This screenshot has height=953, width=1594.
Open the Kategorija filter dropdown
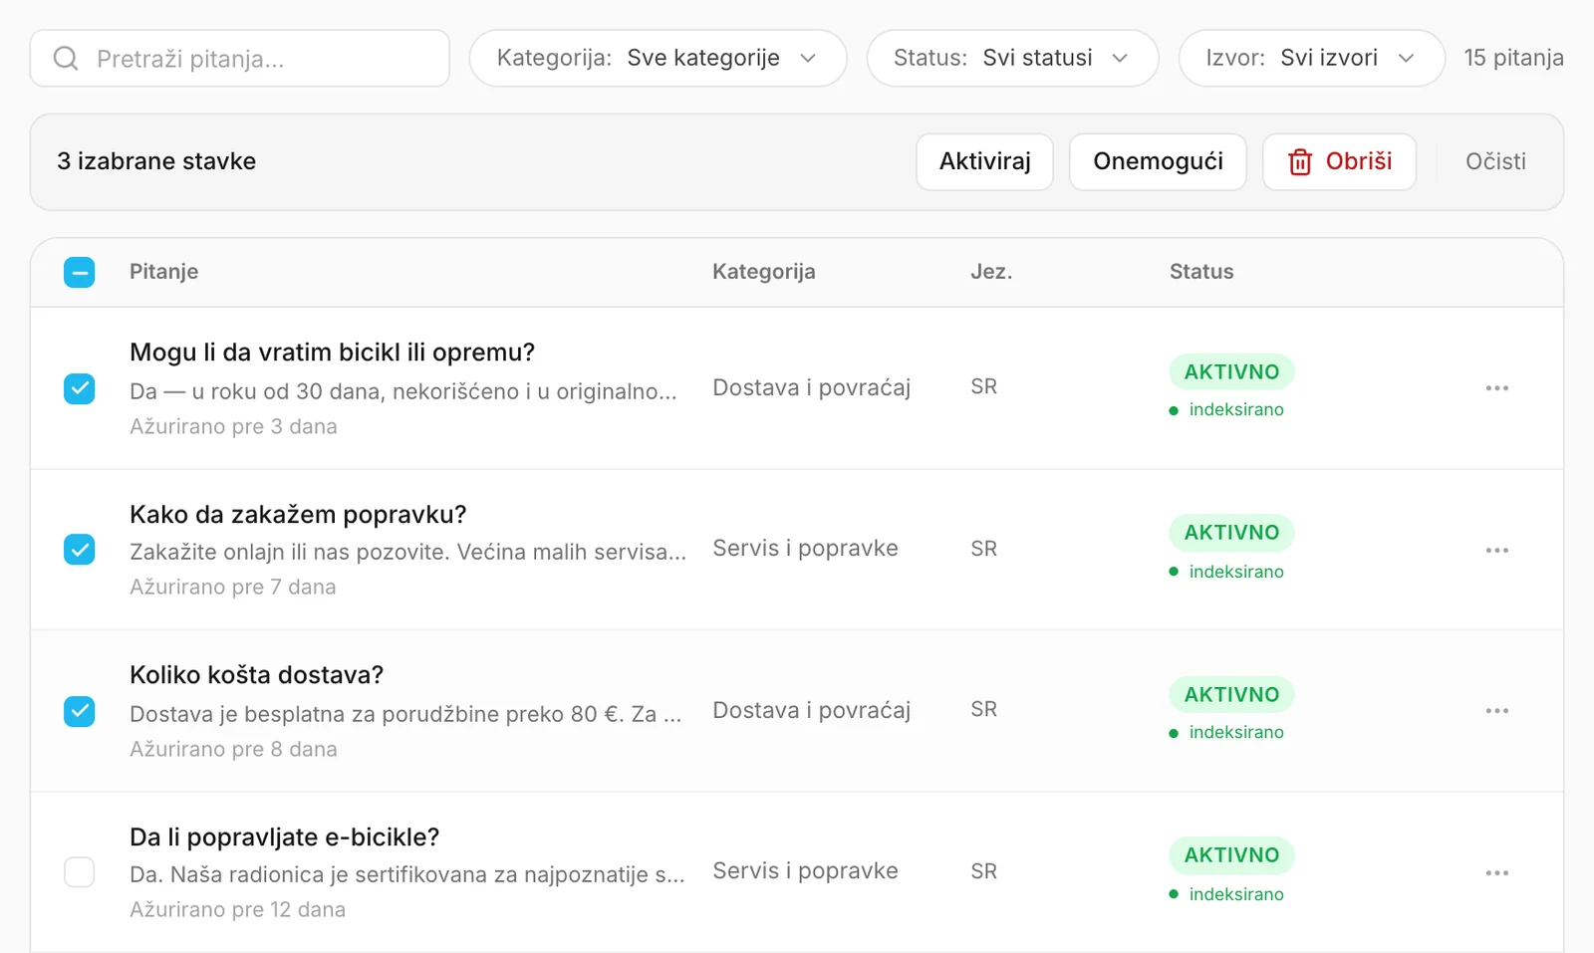[x=658, y=58]
